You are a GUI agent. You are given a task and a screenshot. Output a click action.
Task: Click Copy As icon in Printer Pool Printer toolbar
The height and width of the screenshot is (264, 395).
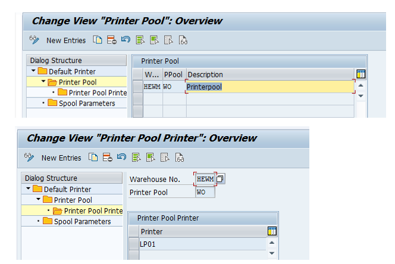(x=93, y=157)
